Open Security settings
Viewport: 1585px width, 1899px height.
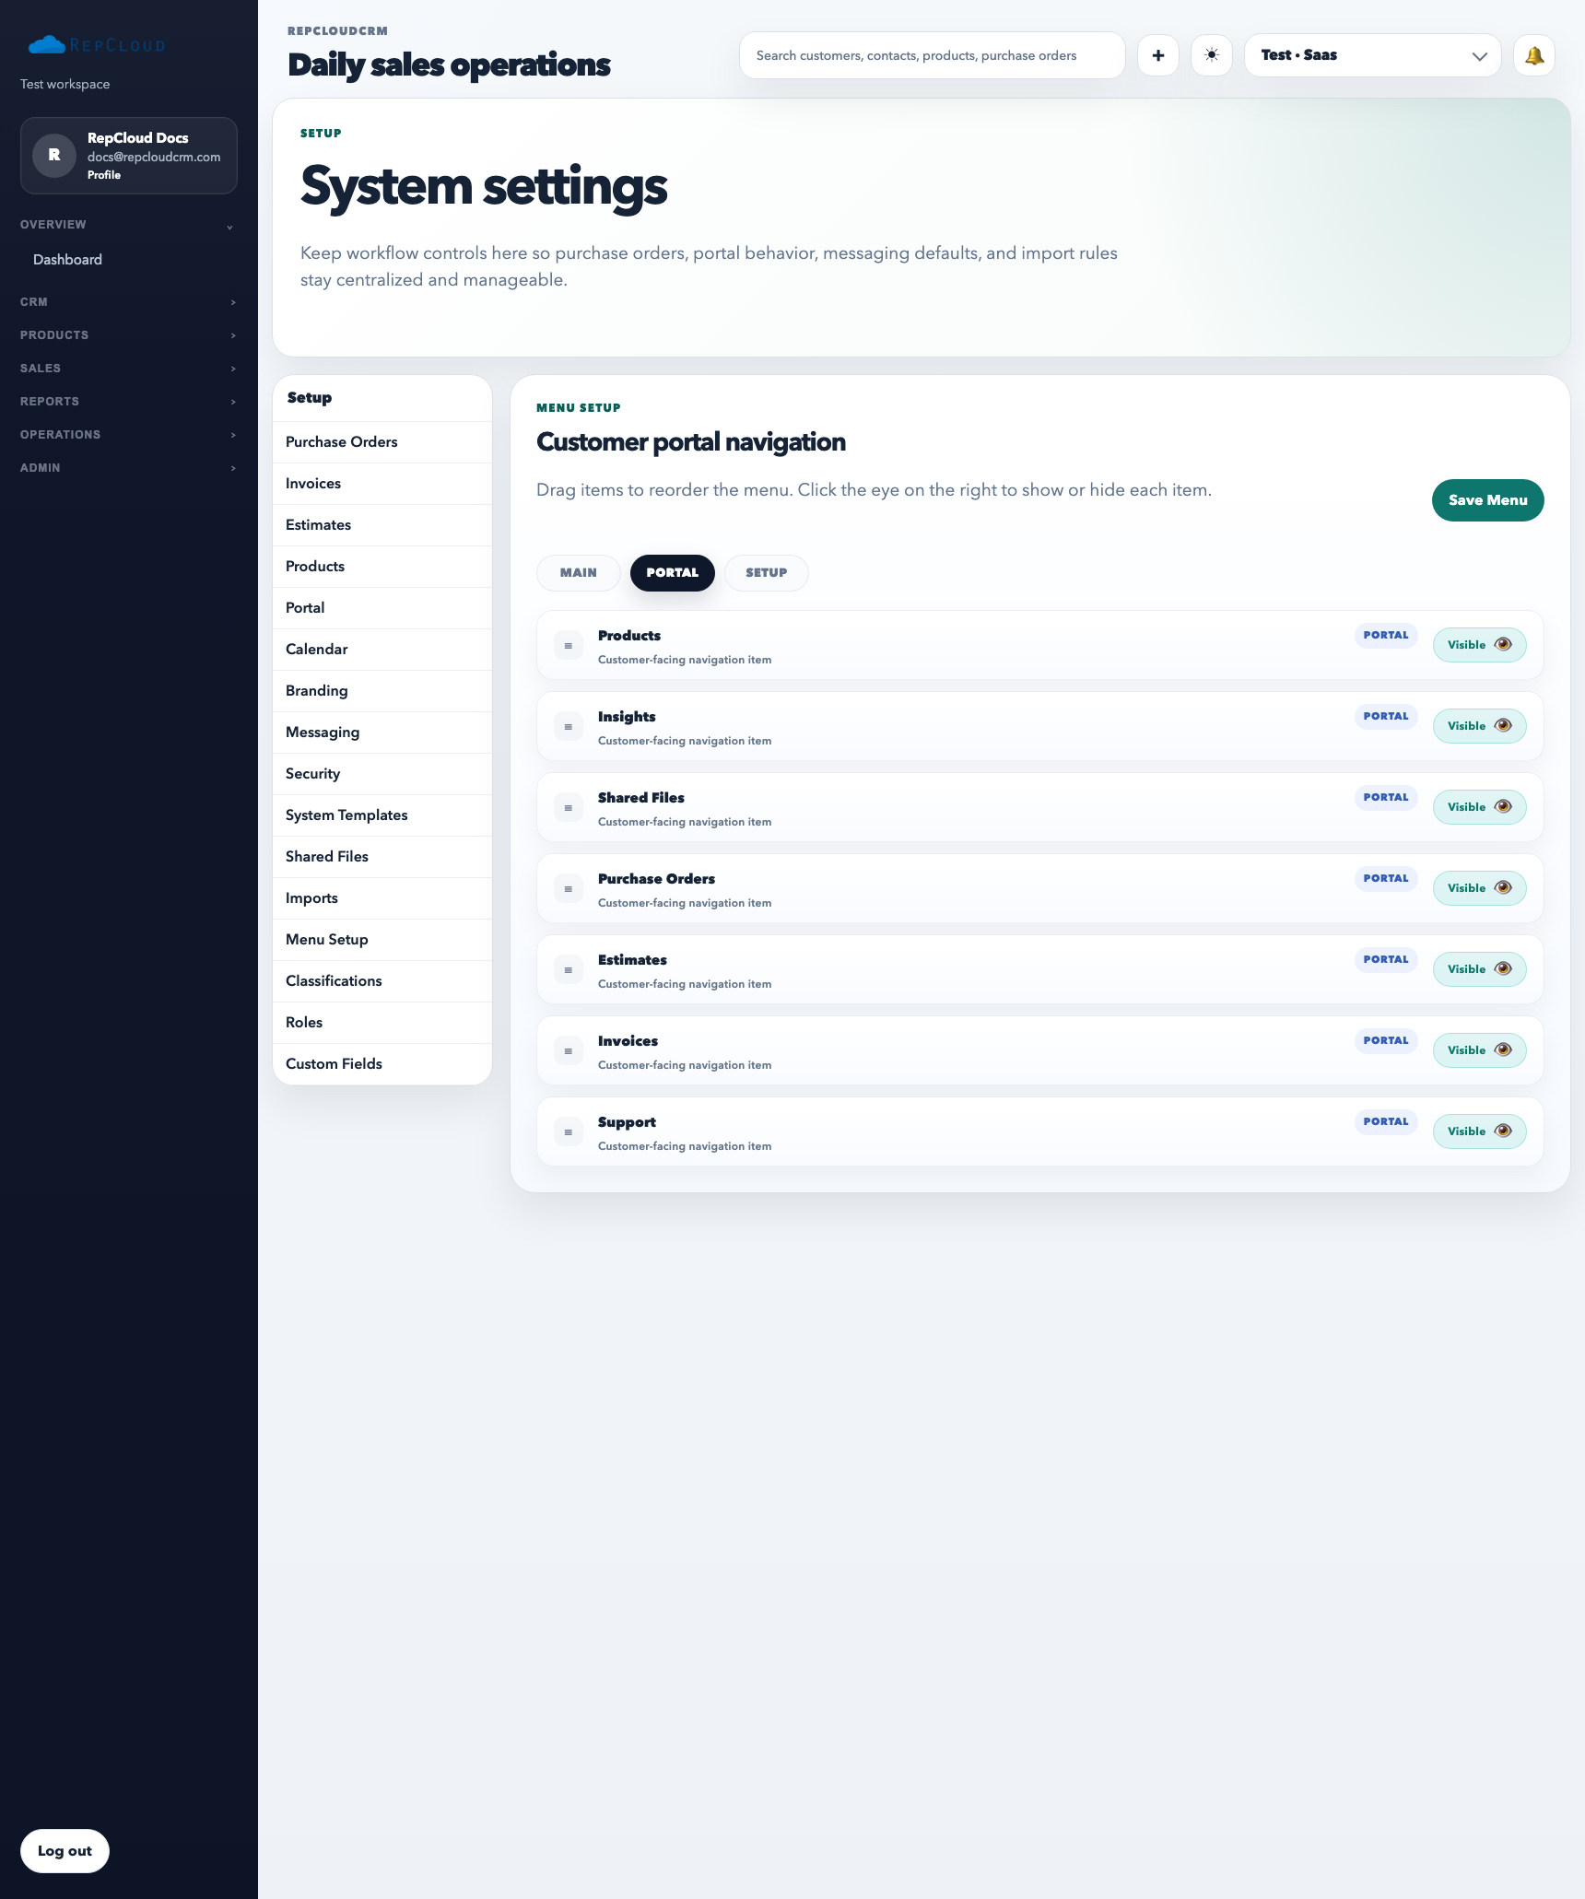click(382, 774)
